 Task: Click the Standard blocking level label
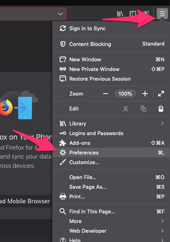pyautogui.click(x=153, y=44)
